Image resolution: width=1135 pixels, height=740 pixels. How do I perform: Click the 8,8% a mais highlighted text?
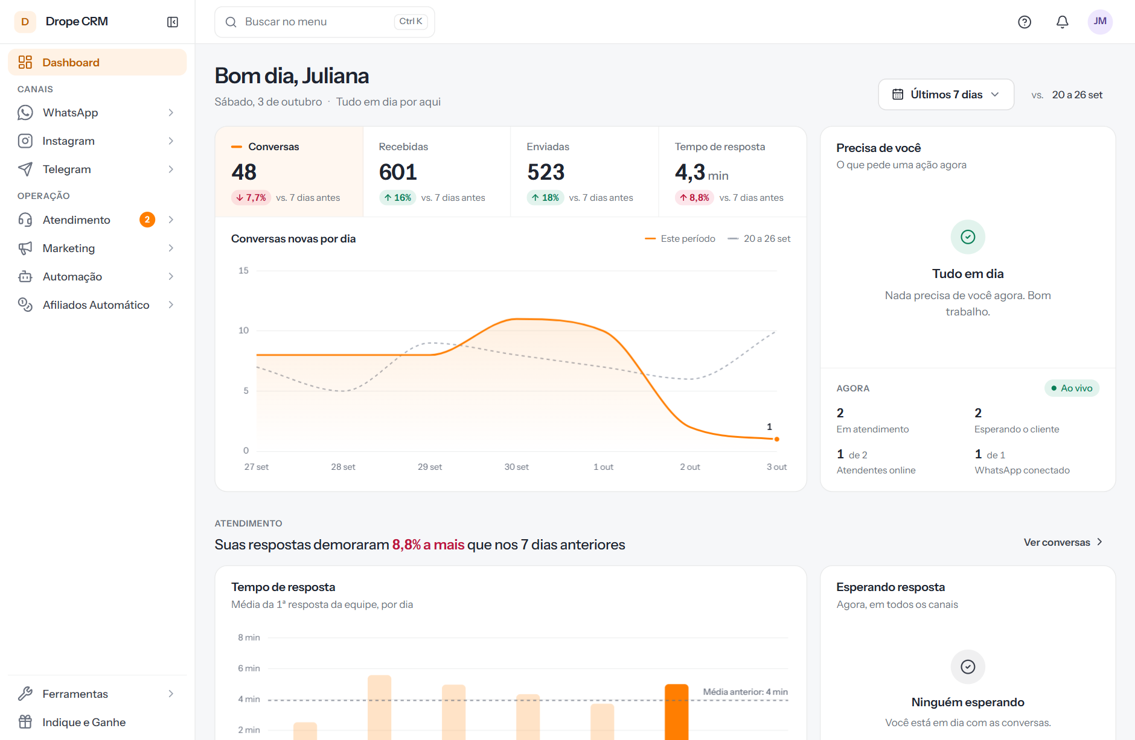coord(428,545)
